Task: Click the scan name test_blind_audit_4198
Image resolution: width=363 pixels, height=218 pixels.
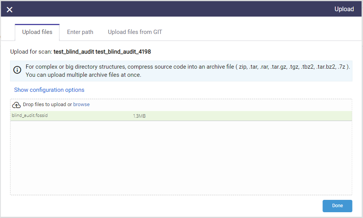Action: coord(102,52)
